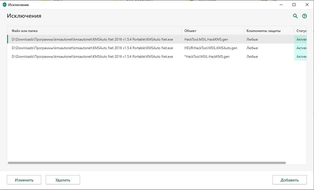Image resolution: width=314 pixels, height=190 pixels.
Task: Click the Kaspersky shield icon in title bar
Action: (4, 5)
